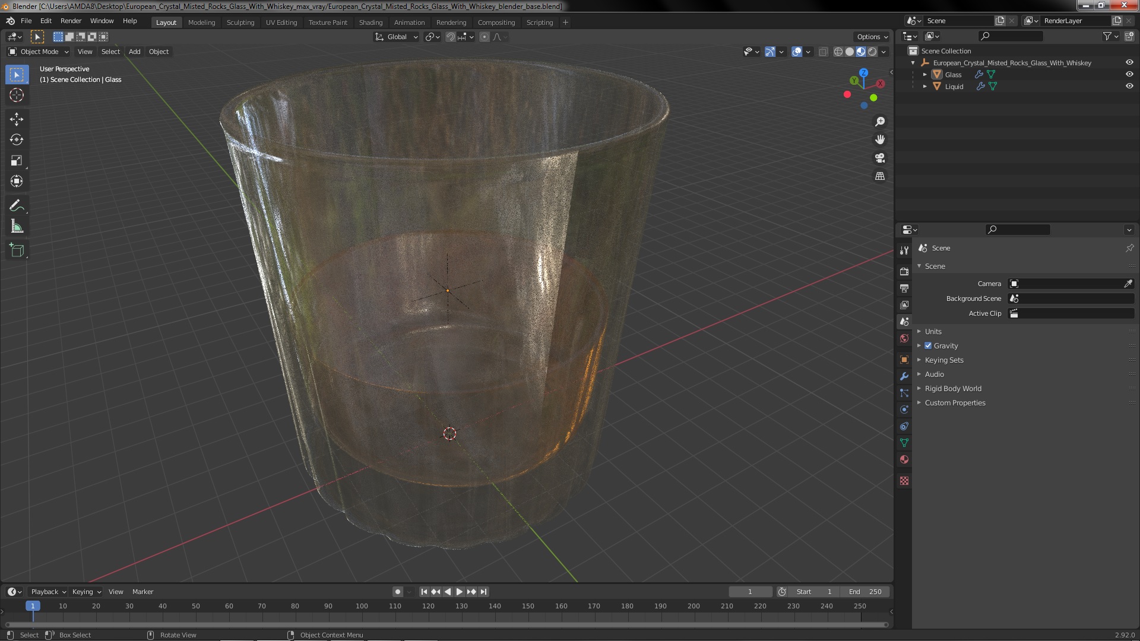This screenshot has height=641, width=1140.
Task: Expand the Units panel
Action: 933,331
